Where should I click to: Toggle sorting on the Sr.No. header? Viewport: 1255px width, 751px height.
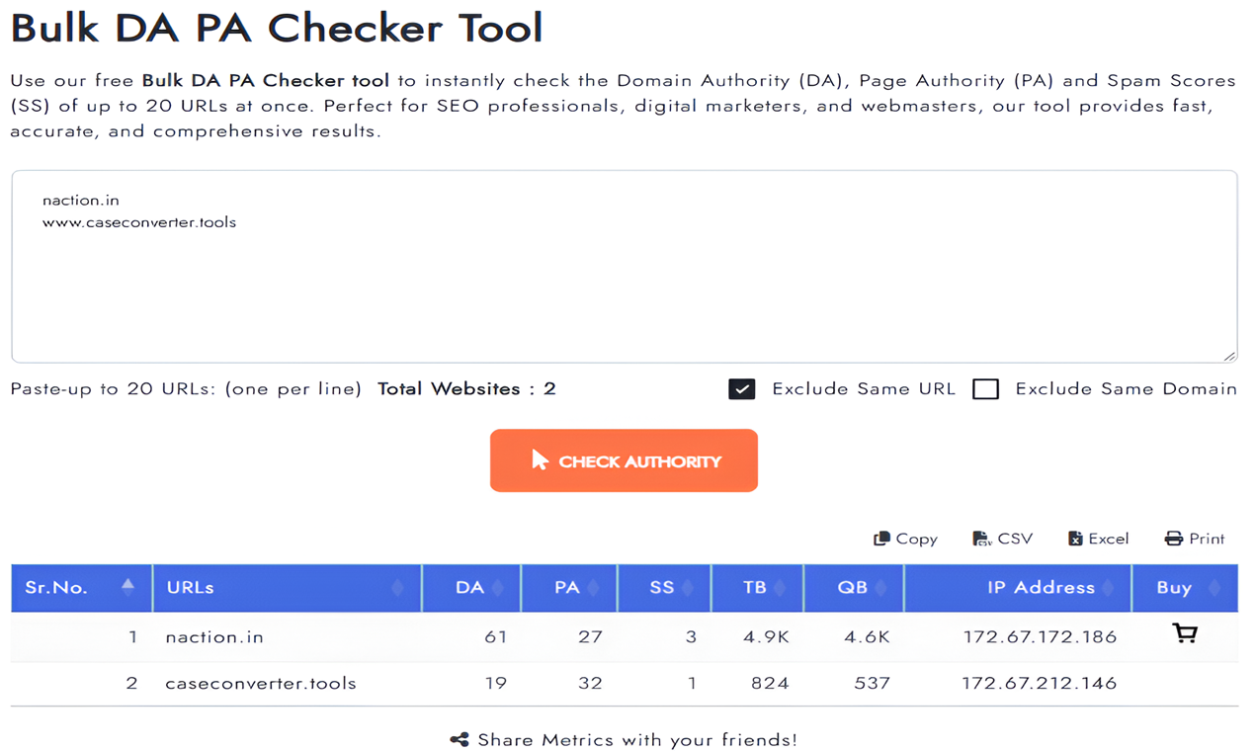point(128,585)
